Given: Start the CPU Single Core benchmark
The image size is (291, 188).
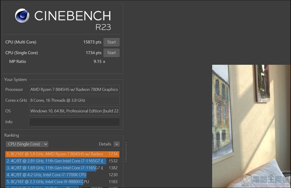Looking at the screenshot, I should (111, 53).
